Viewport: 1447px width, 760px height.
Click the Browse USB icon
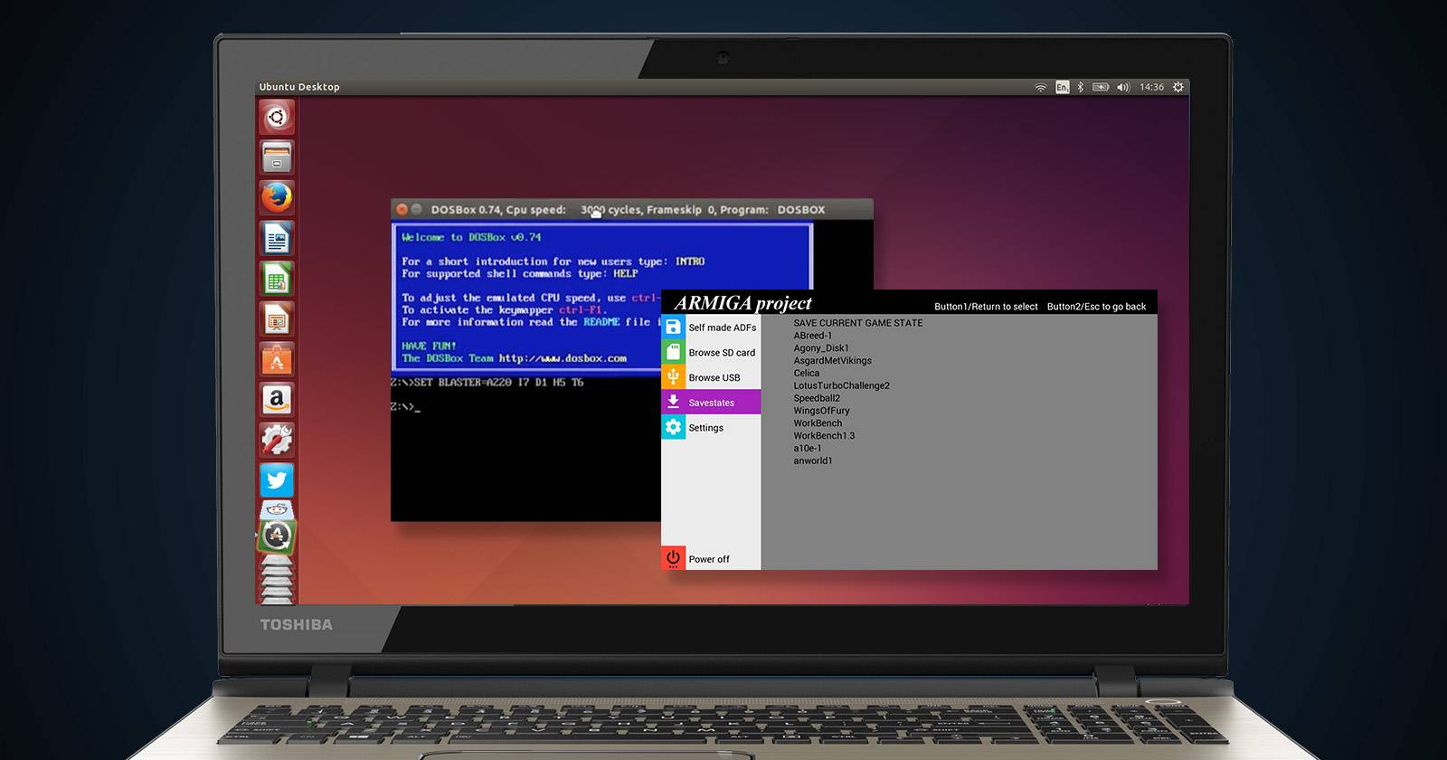click(673, 377)
